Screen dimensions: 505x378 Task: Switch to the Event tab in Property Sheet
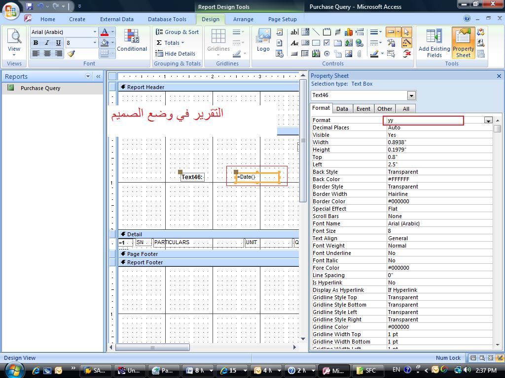363,109
